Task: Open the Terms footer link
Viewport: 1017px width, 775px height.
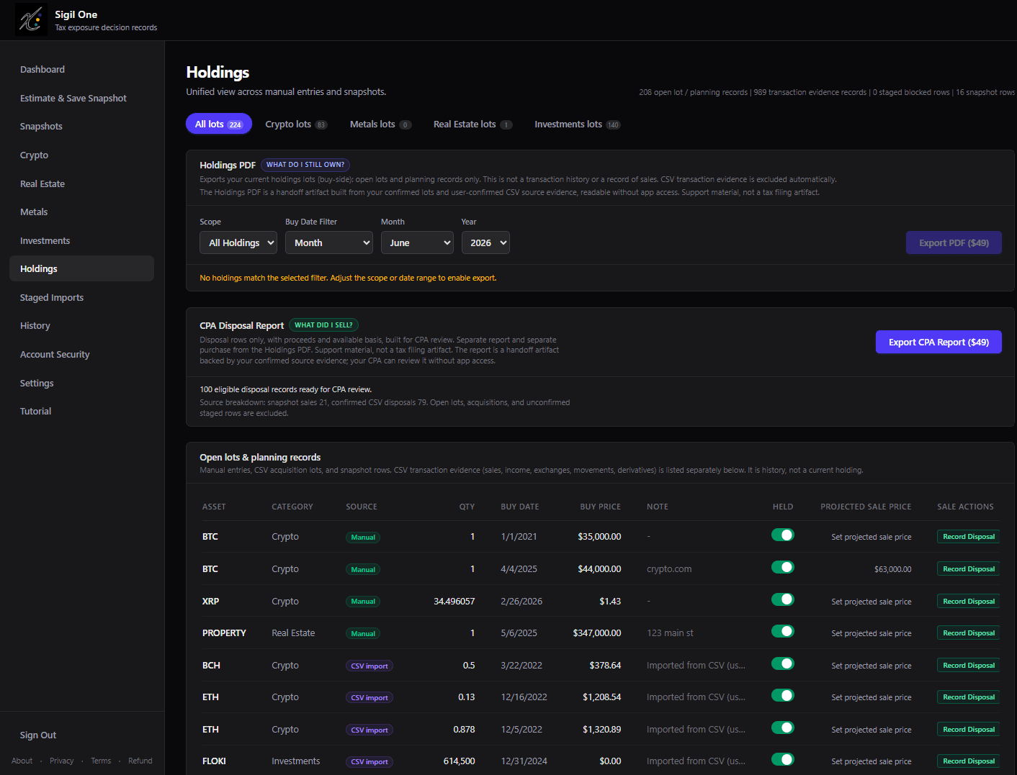Action: click(x=101, y=761)
